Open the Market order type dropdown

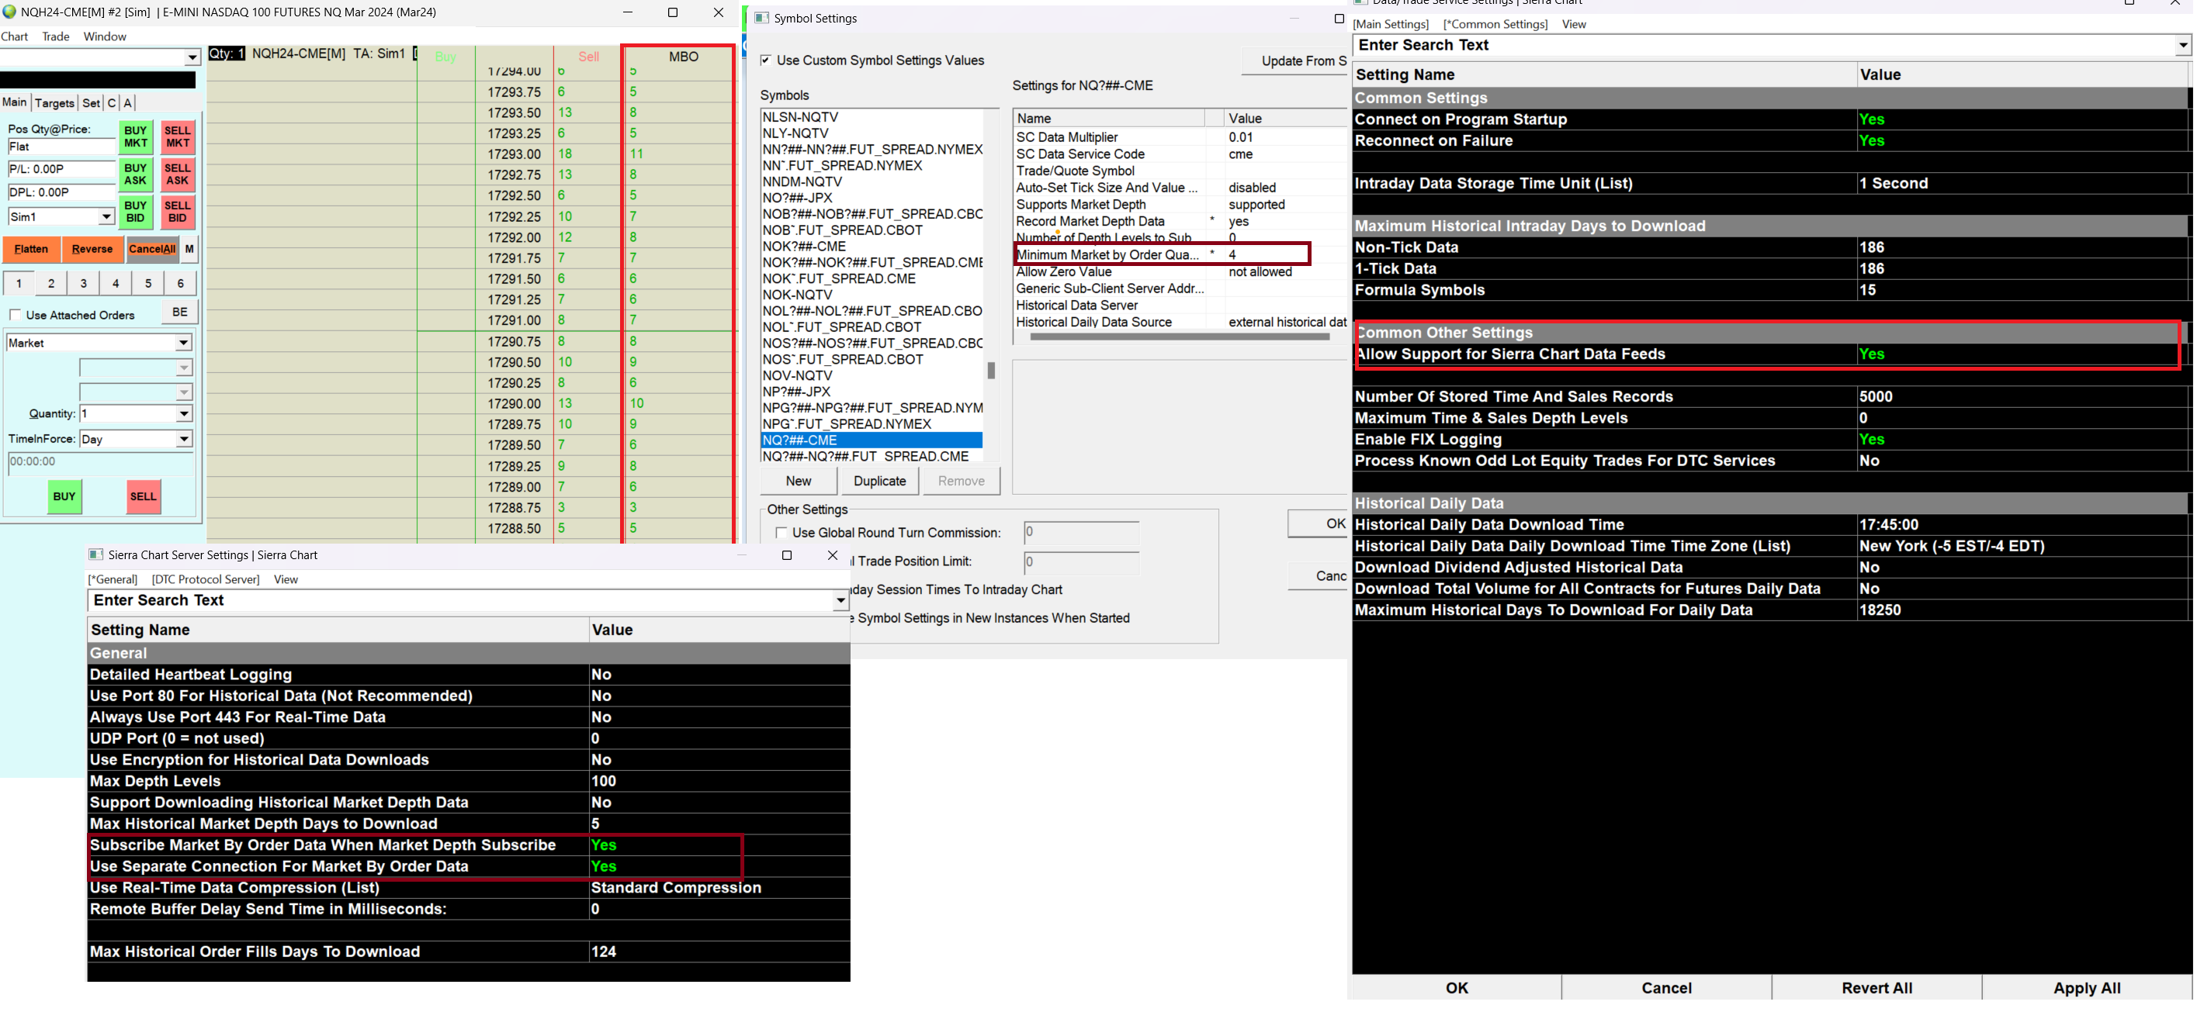[x=183, y=343]
